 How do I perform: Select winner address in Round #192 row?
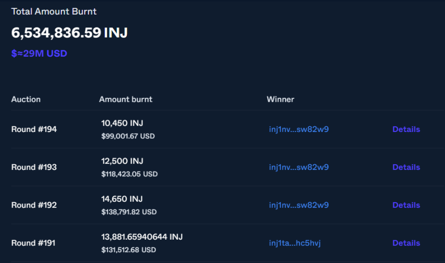coord(298,205)
